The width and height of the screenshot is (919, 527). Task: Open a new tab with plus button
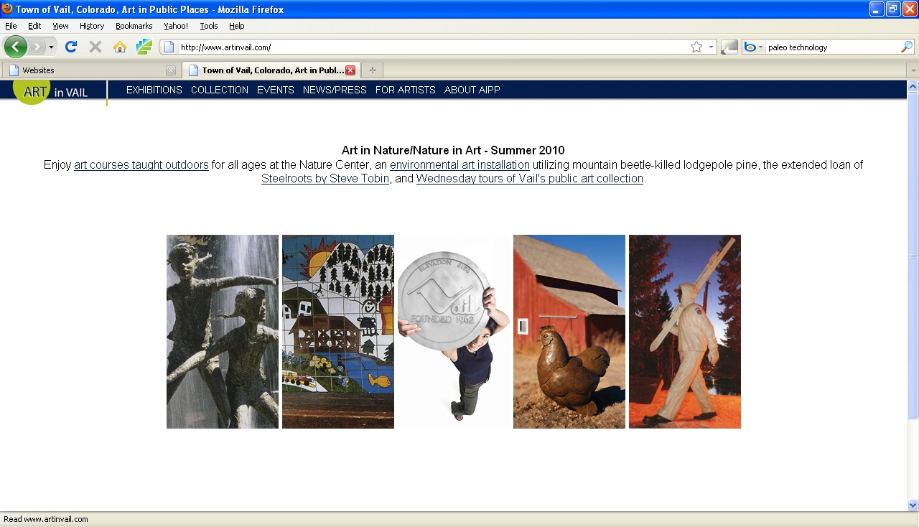pos(372,70)
